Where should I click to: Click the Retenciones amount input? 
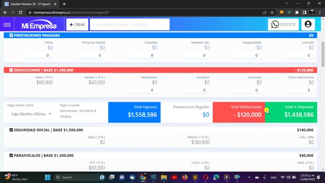pyautogui.click(x=144, y=90)
